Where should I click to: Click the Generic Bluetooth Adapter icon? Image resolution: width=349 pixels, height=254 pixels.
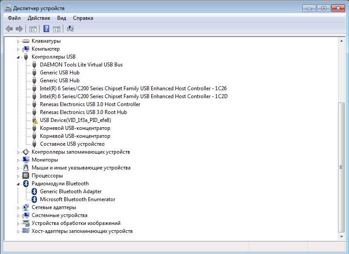click(x=34, y=191)
